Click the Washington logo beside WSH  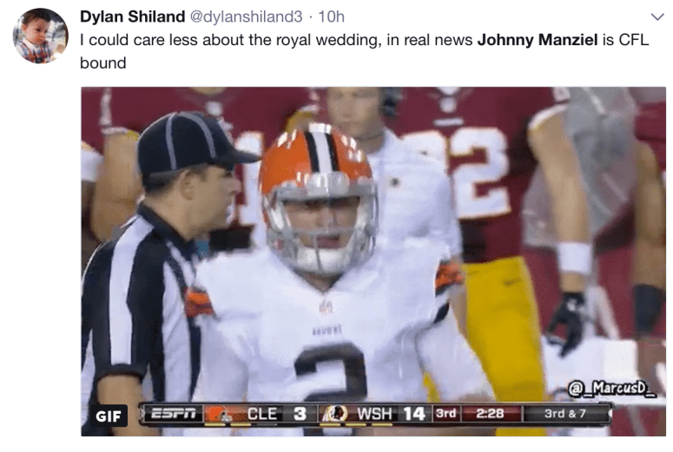(334, 414)
